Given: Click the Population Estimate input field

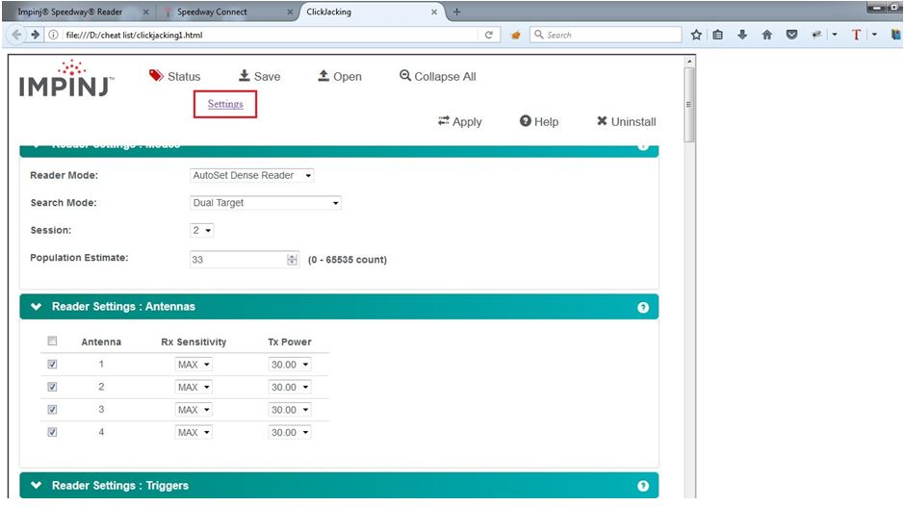Looking at the screenshot, I should pos(238,260).
